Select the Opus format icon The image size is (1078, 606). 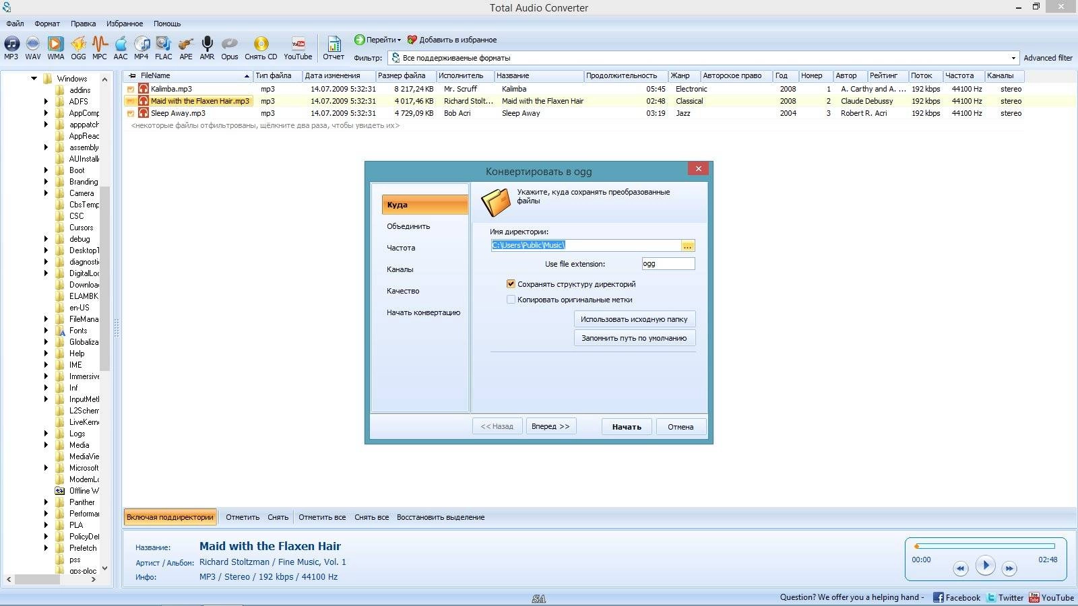230,48
